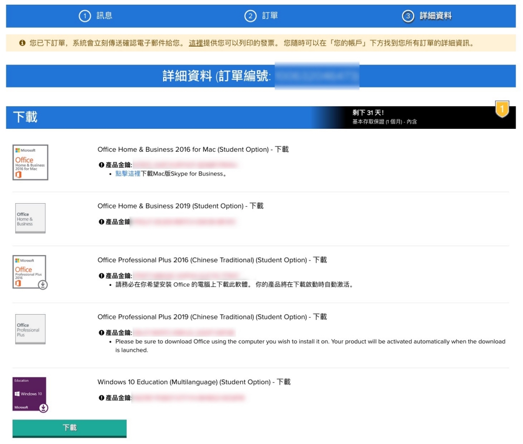523x444 pixels.
Task: Click the yellow shield badge icon
Action: tap(502, 109)
